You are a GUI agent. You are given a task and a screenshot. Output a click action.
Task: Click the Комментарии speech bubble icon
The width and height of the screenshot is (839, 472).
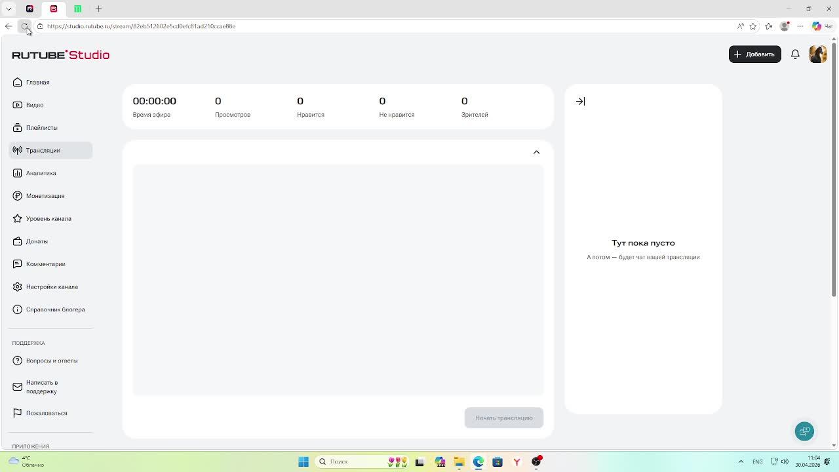(18, 264)
